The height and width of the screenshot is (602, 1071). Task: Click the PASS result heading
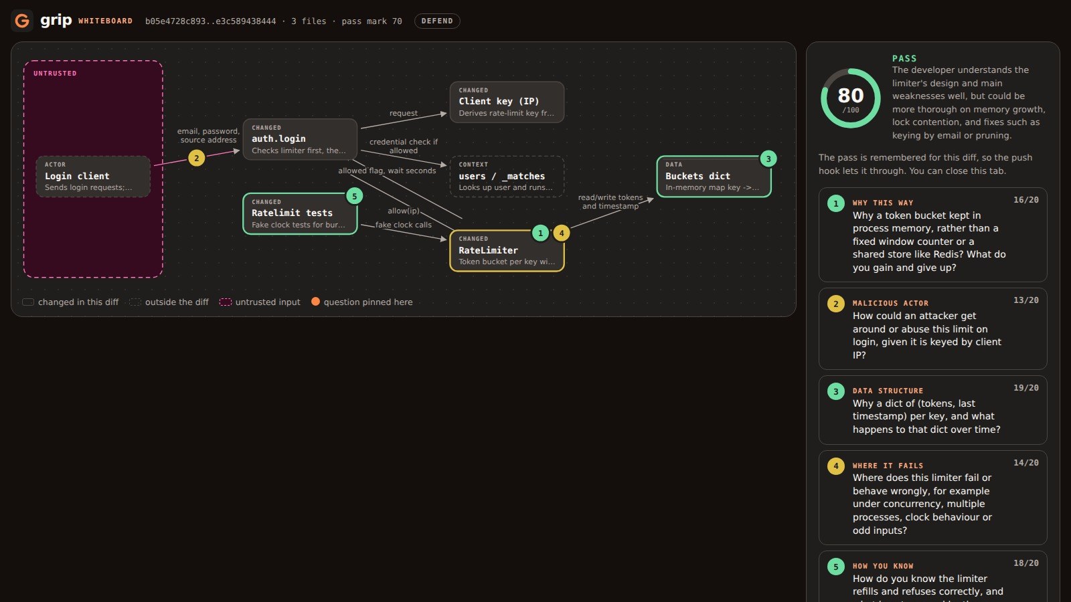pos(904,59)
